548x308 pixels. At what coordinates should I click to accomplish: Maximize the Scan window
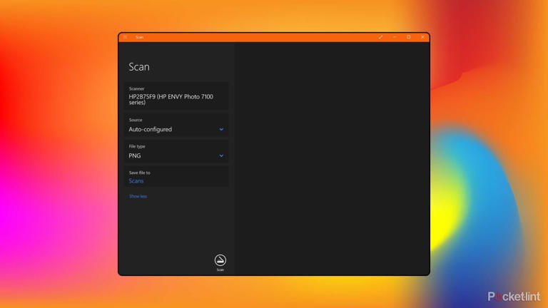[409, 37]
